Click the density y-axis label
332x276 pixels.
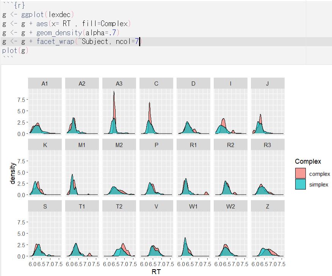pos(13,173)
